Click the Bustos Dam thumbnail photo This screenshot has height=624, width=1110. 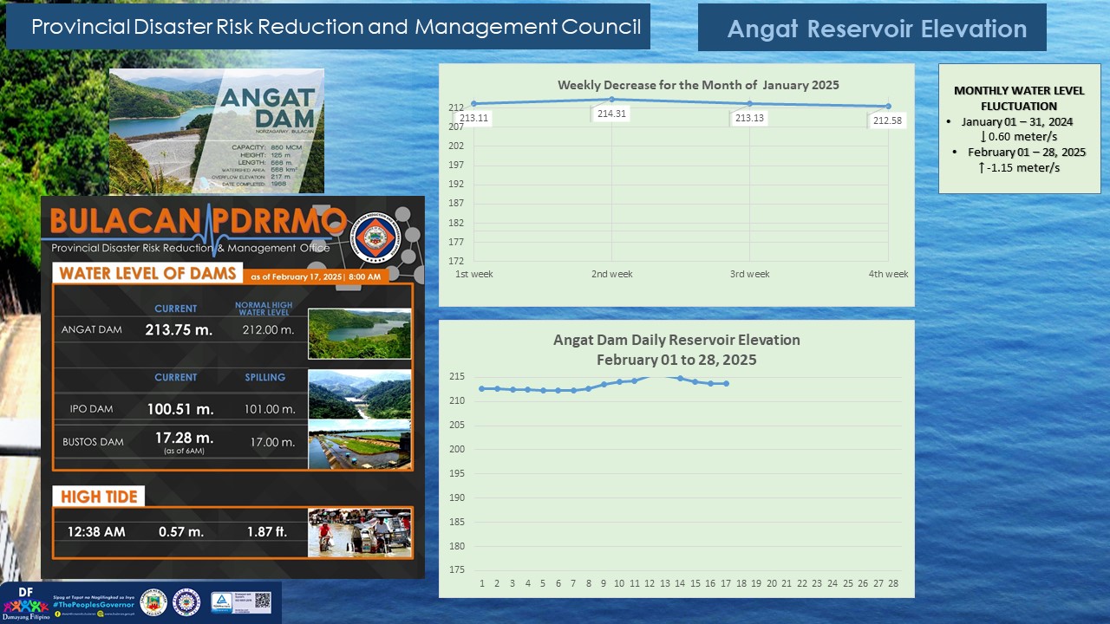pyautogui.click(x=359, y=445)
